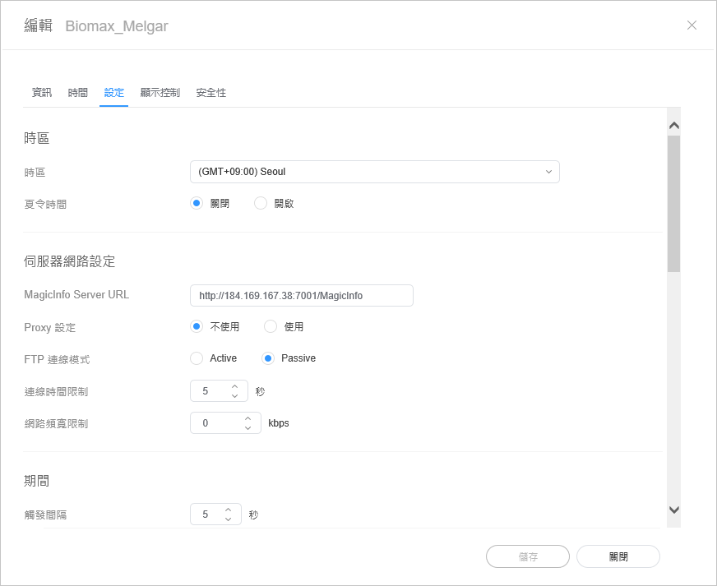Switch to the 資訊 tab
Screen dimensions: 717x586
click(x=41, y=93)
